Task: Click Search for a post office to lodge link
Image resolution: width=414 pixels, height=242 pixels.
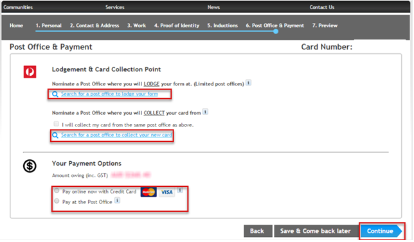Action: coord(109,94)
